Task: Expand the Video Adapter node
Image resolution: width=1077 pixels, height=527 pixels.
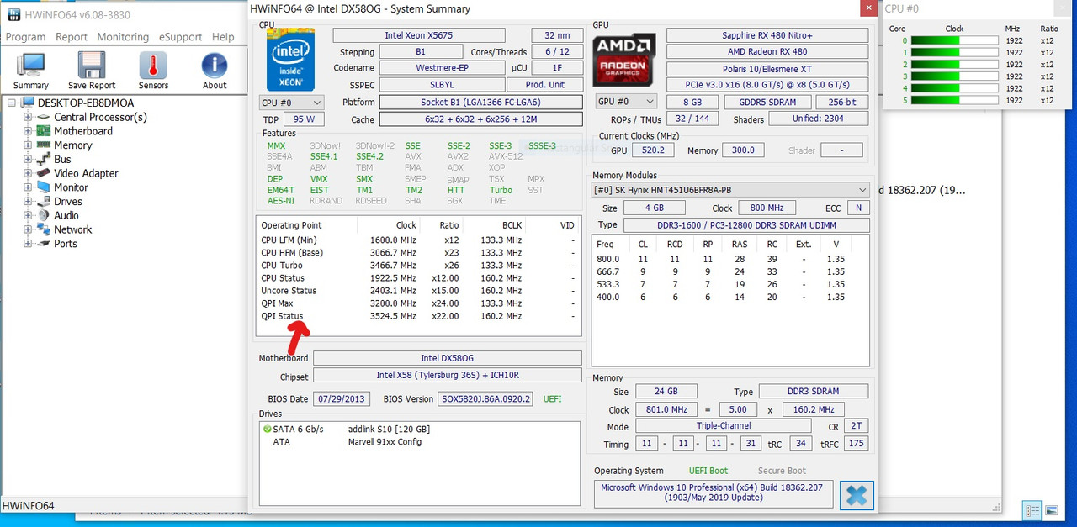Action: [28, 173]
